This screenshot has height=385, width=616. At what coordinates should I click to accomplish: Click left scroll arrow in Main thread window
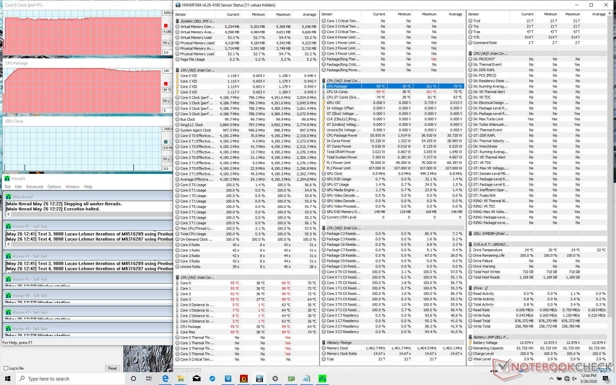[x=8, y=214]
